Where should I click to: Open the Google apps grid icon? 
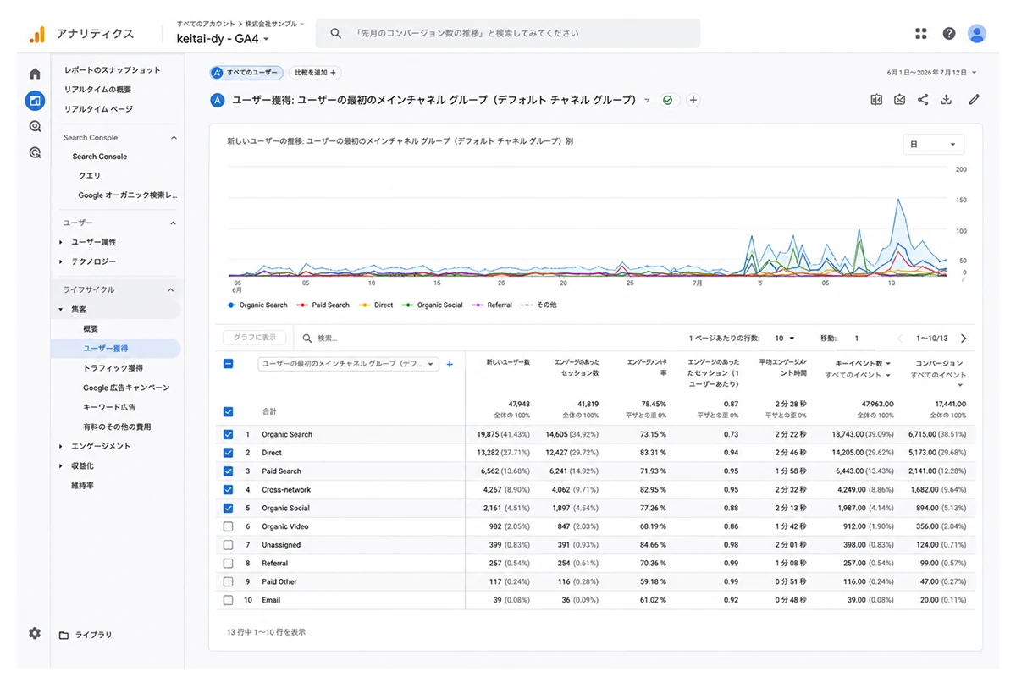(921, 34)
